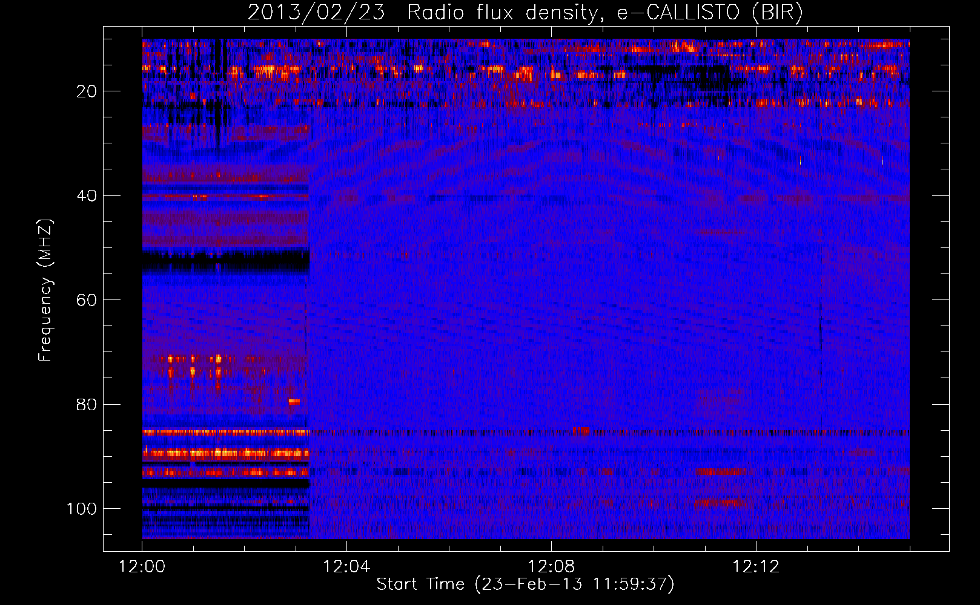This screenshot has height=605, width=980.
Task: Click the small orange burst near 80 MHz at 12:03
Action: pyautogui.click(x=294, y=401)
